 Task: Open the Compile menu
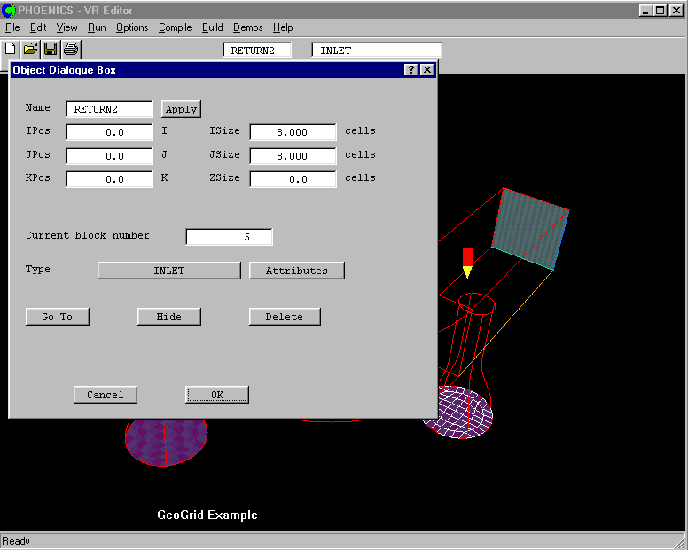(x=175, y=27)
